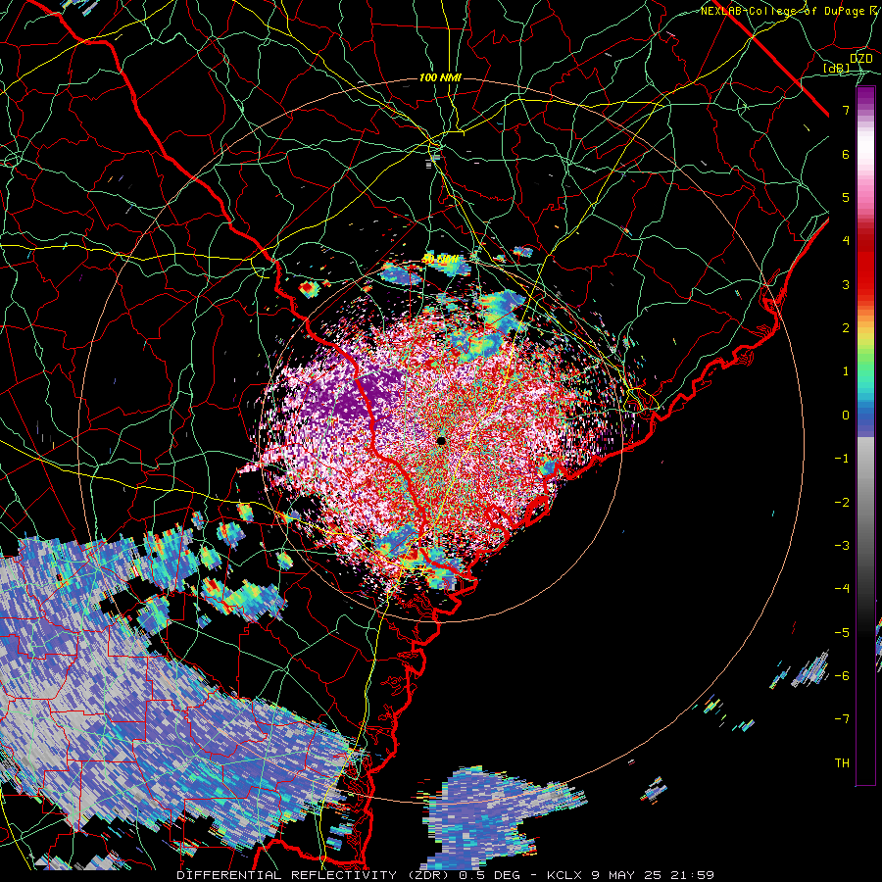Click the black KCLX radar site dot
Image resolution: width=882 pixels, height=882 pixels.
442,441
